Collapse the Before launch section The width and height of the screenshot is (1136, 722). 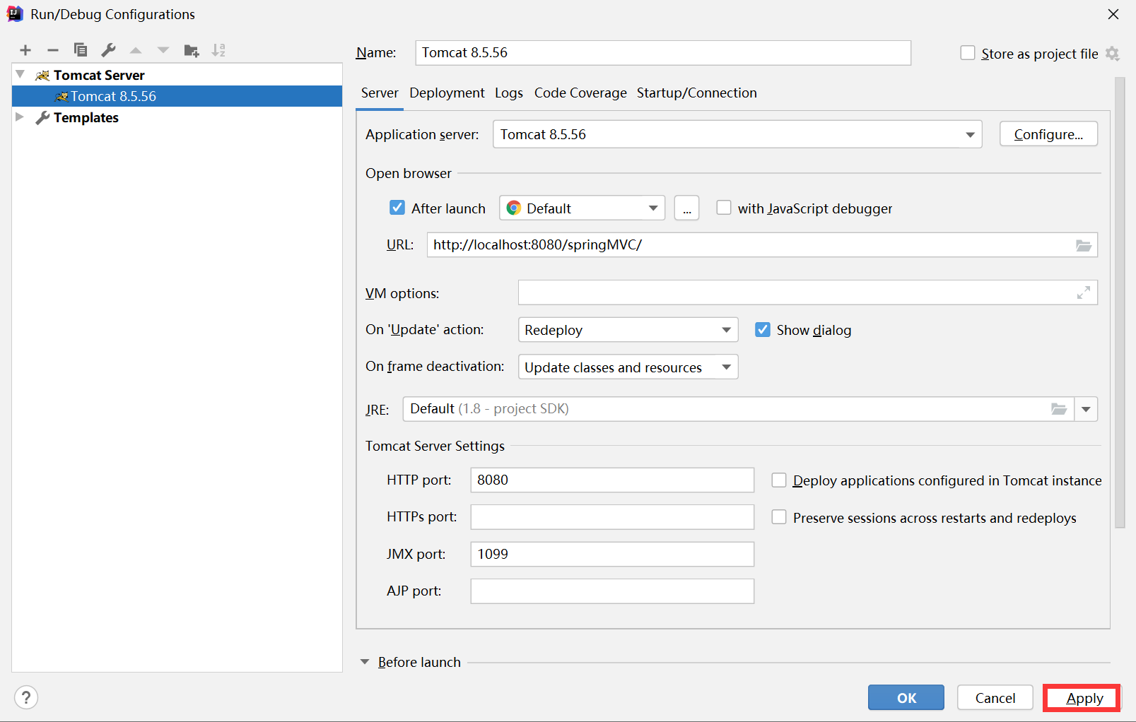click(365, 662)
